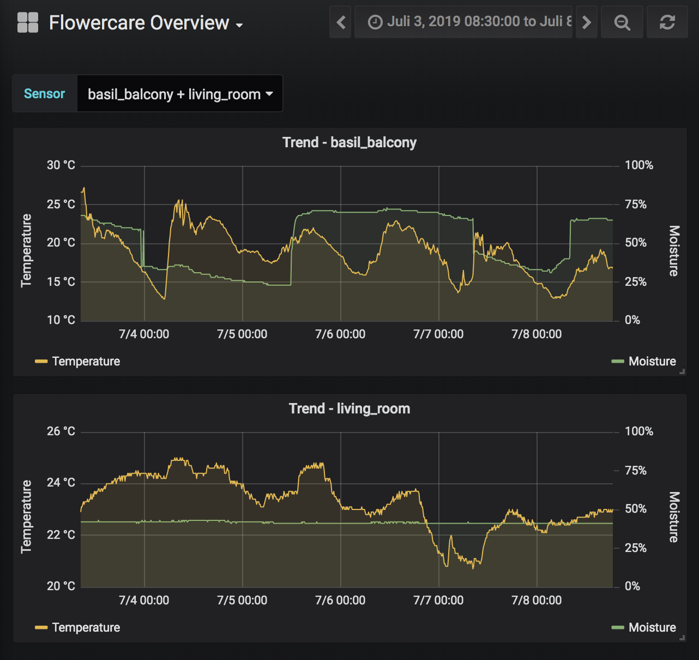Click the Grafana dashboards grid icon

28,23
